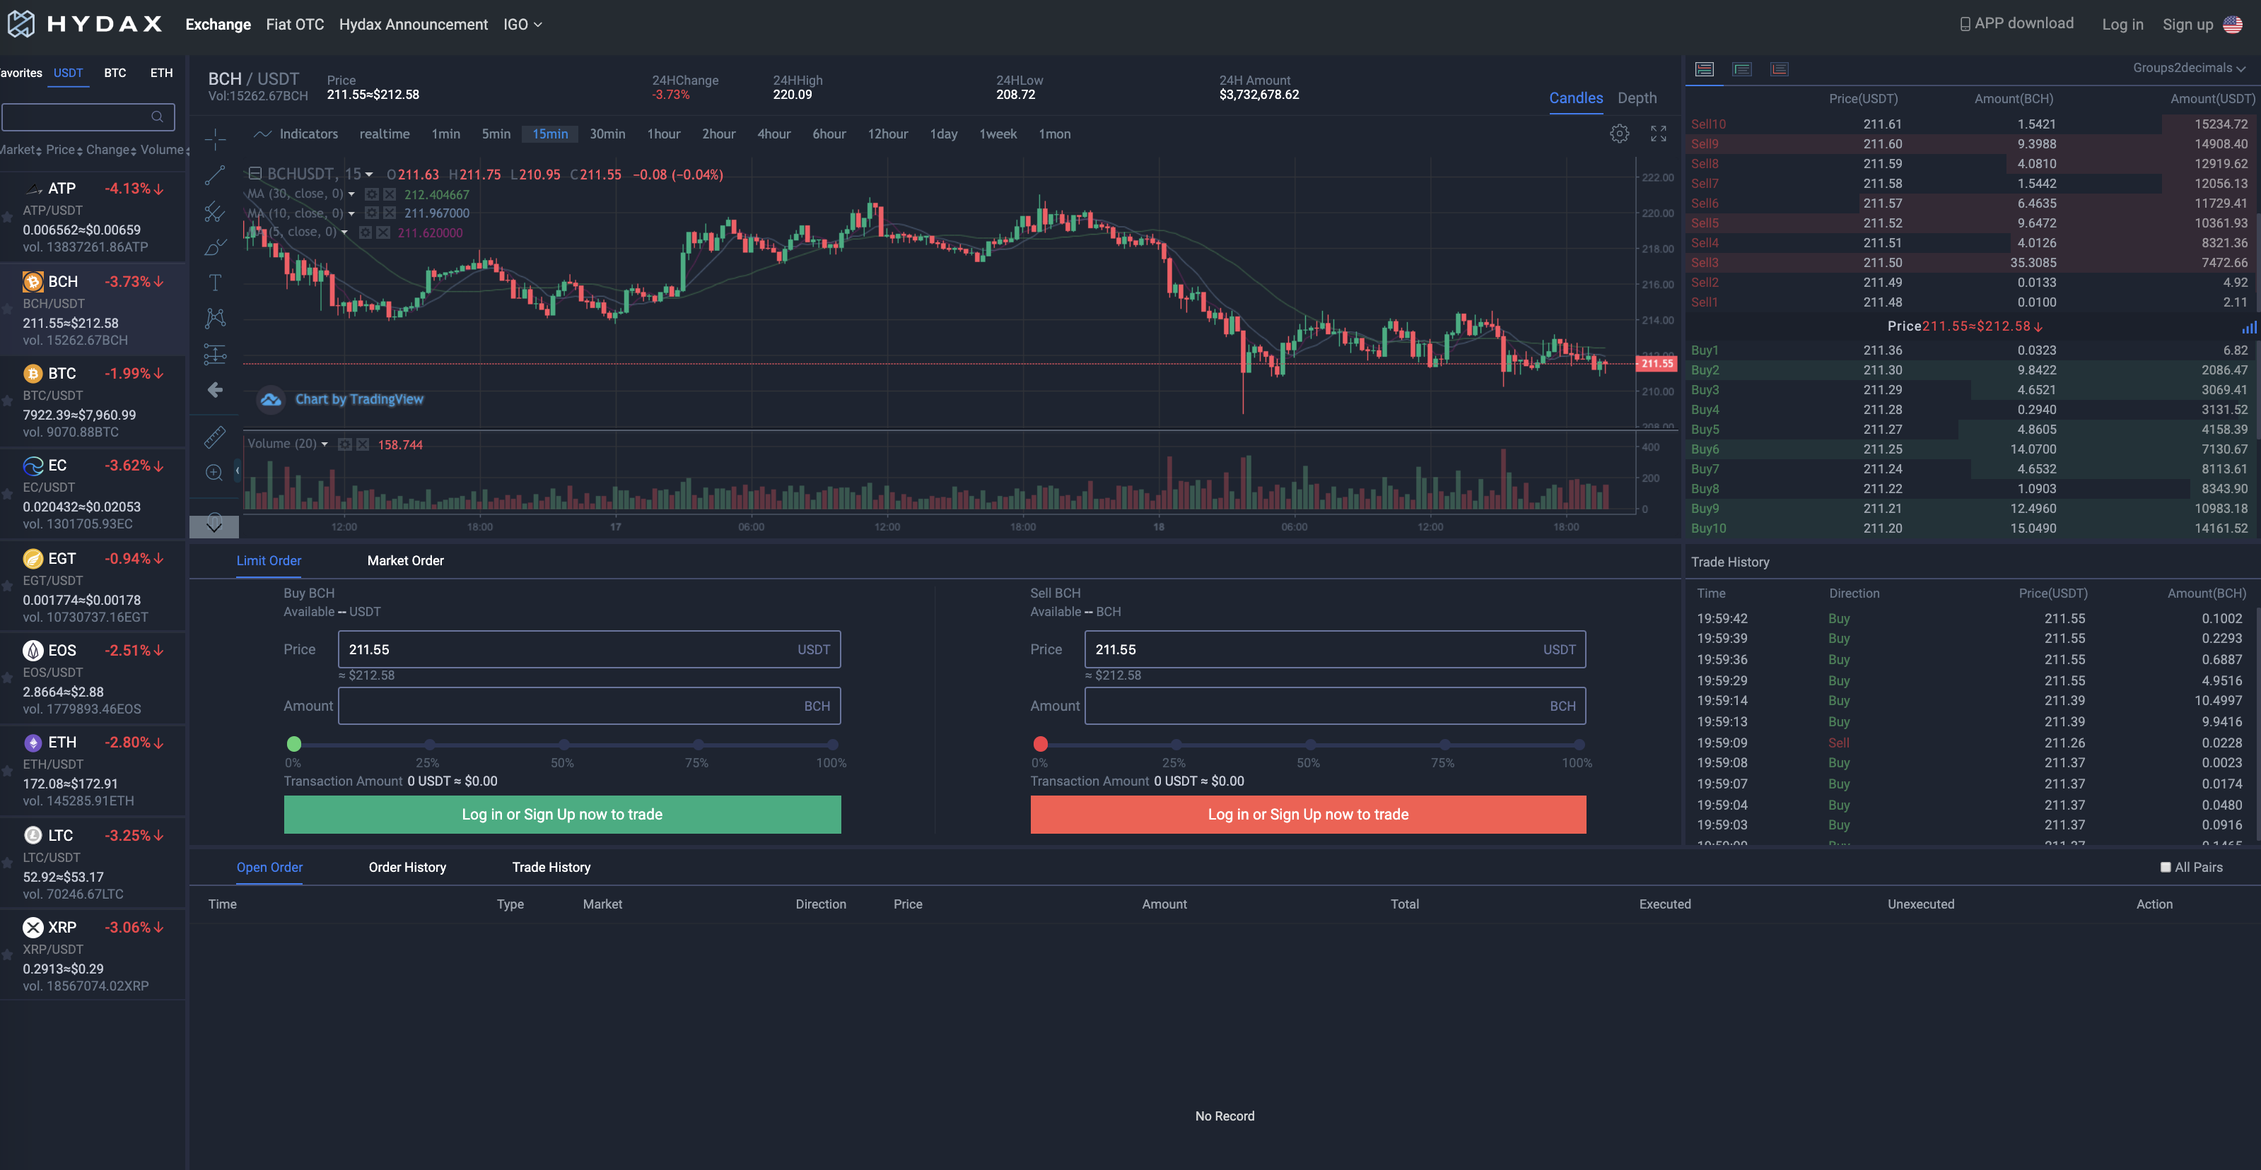The image size is (2261, 1170).
Task: Click APP download link
Action: pos(2016,24)
